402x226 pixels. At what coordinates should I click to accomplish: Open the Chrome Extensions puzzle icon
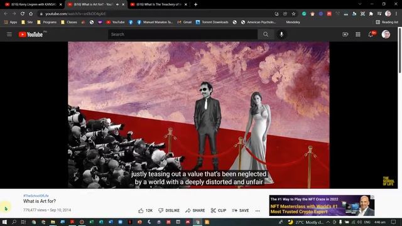(371, 14)
